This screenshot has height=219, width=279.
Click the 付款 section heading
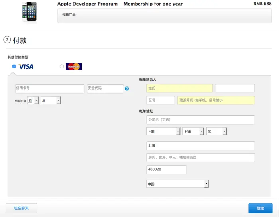[20, 40]
